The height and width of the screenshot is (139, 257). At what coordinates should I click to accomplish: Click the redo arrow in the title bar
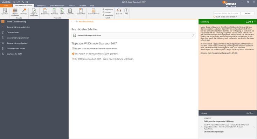click(x=23, y=2)
